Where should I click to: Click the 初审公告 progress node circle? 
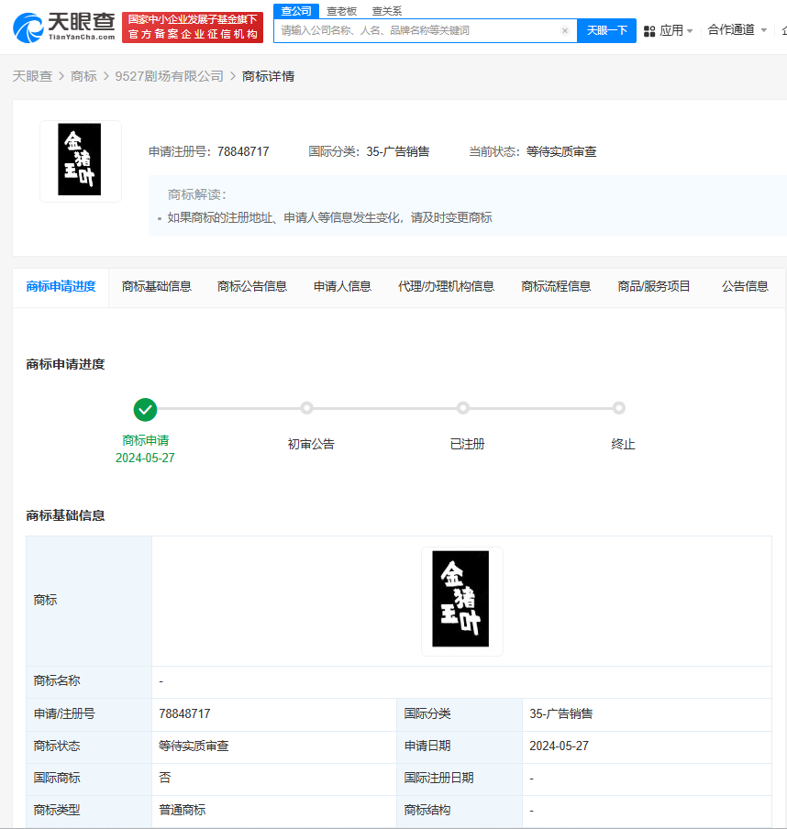[x=308, y=408]
